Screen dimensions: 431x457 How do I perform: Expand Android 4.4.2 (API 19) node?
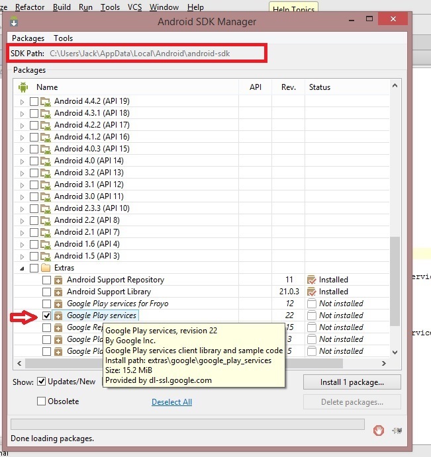[x=22, y=102]
